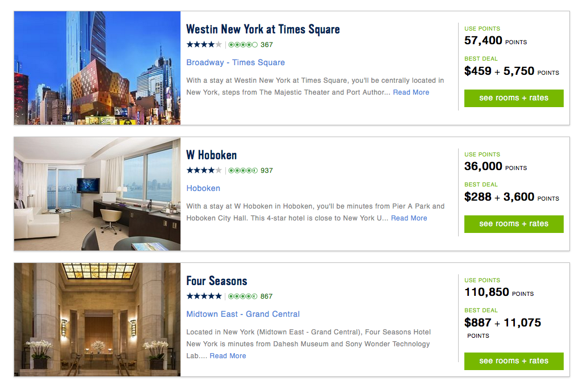Open the W Hoboken hotel title
Viewport: 583px width, 382px height.
[x=211, y=155]
